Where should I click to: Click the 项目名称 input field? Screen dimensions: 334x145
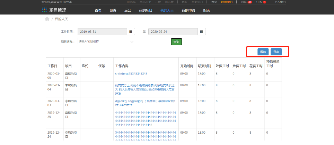tap(104, 41)
